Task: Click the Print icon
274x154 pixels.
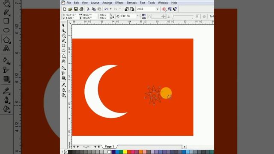Action: [81, 9]
